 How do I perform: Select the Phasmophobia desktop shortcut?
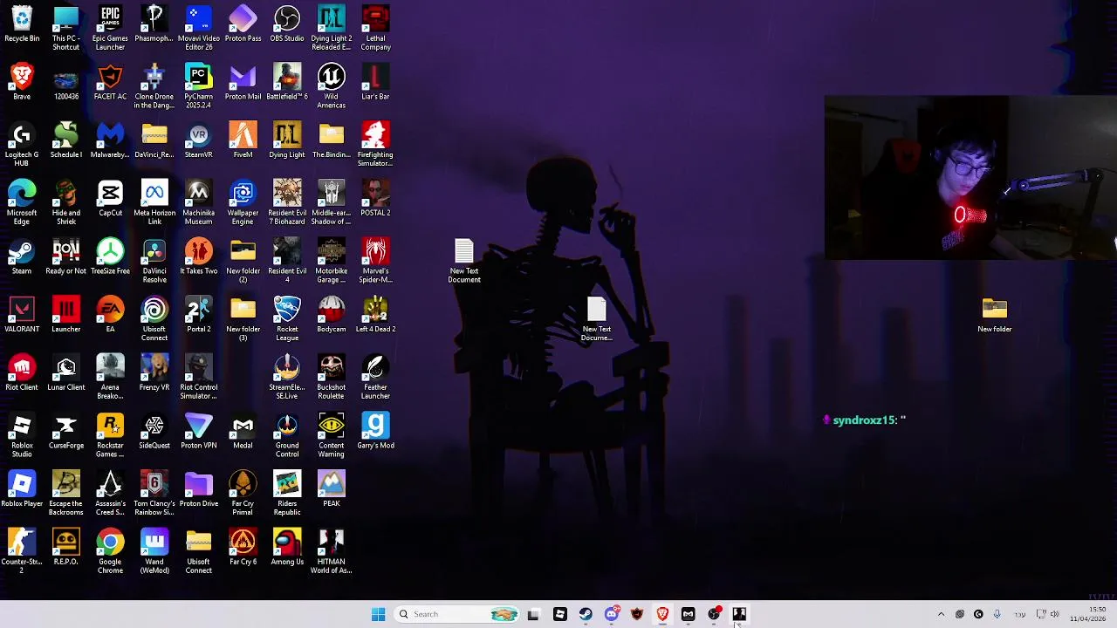(x=154, y=24)
